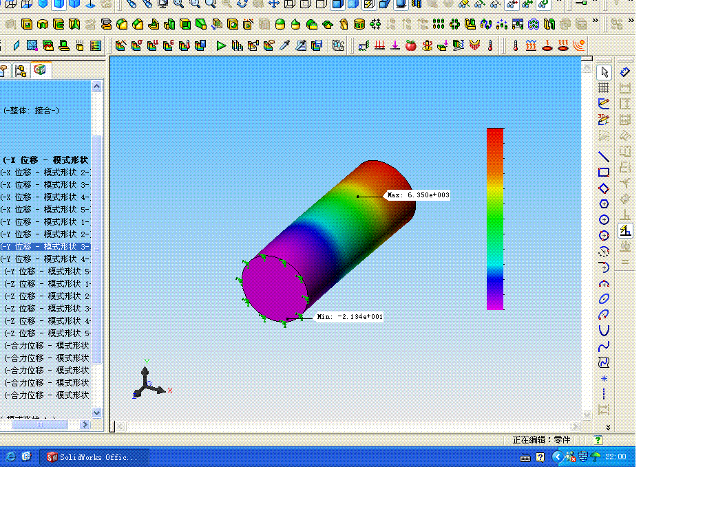Click the status bar help question icon
Screen dimensions: 705x528
click(x=598, y=440)
